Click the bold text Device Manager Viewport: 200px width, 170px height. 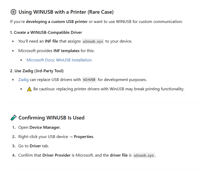point(45,127)
